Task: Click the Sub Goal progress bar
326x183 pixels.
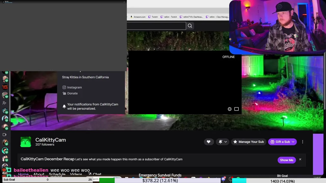Action: pyautogui.click(x=47, y=180)
